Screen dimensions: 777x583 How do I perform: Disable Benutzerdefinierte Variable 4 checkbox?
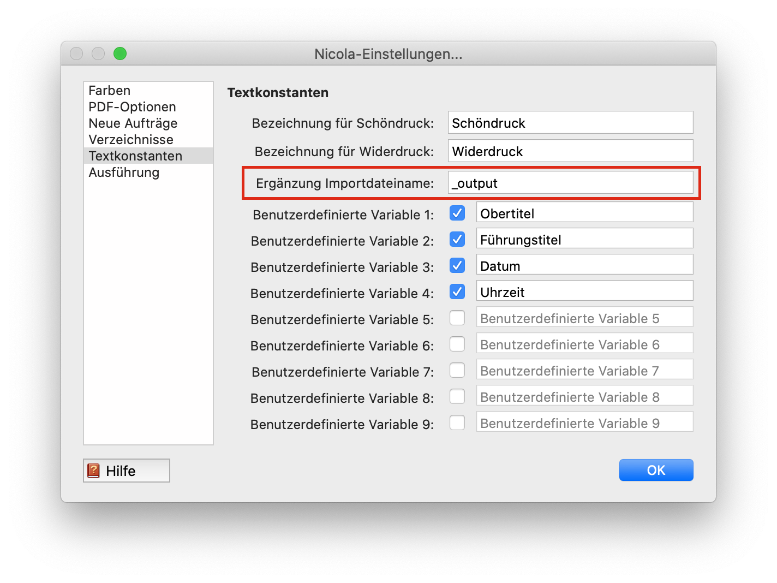click(457, 291)
